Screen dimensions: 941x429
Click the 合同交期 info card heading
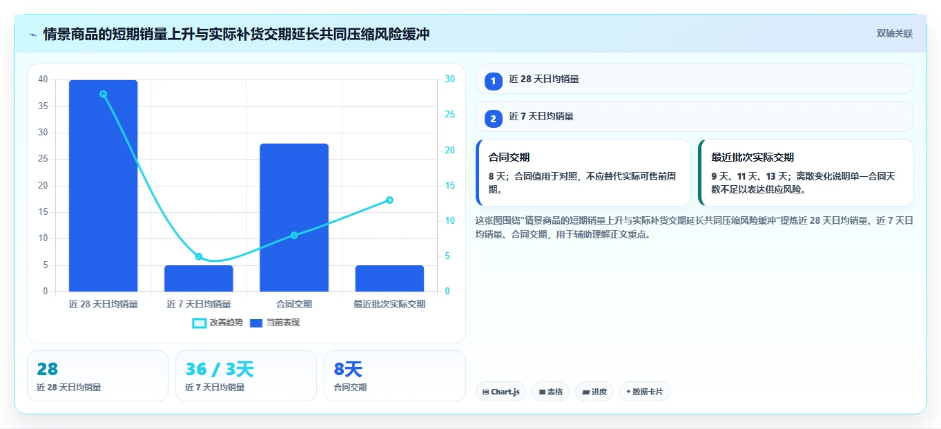(509, 158)
